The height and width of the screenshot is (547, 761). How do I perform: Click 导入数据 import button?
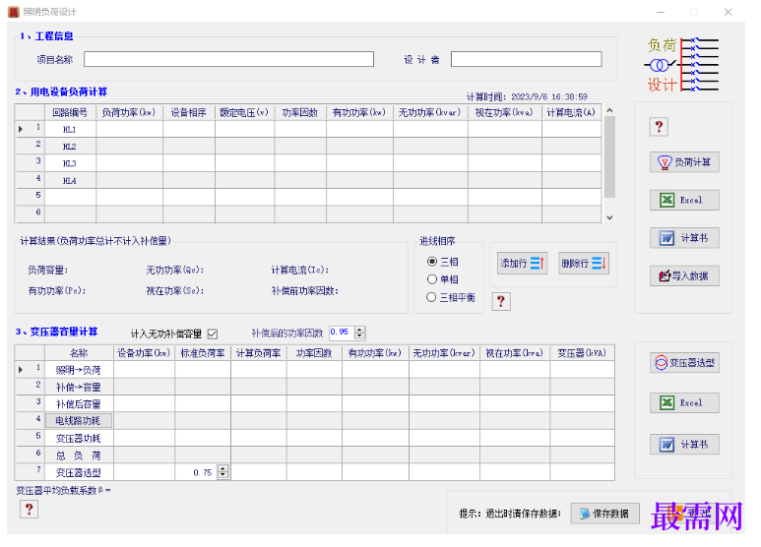coord(684,275)
